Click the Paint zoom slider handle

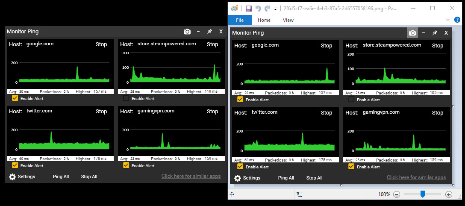(423, 194)
